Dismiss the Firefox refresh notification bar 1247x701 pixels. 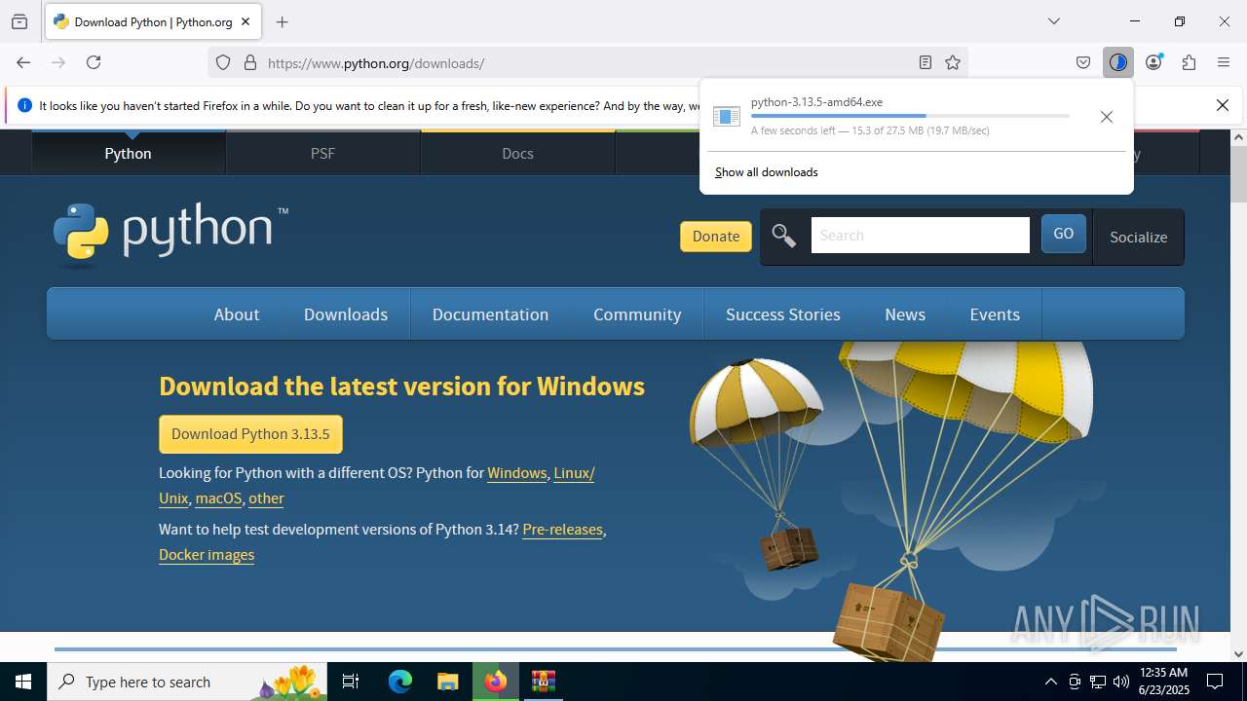(1223, 105)
